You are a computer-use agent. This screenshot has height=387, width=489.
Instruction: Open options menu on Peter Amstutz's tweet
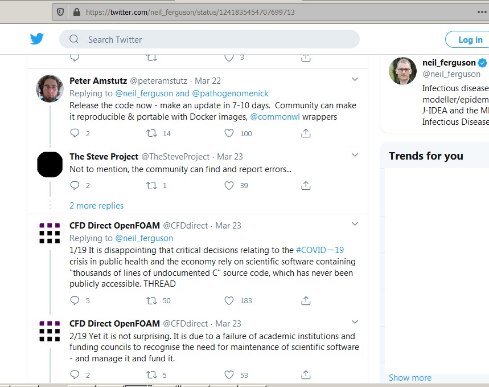pyautogui.click(x=355, y=79)
